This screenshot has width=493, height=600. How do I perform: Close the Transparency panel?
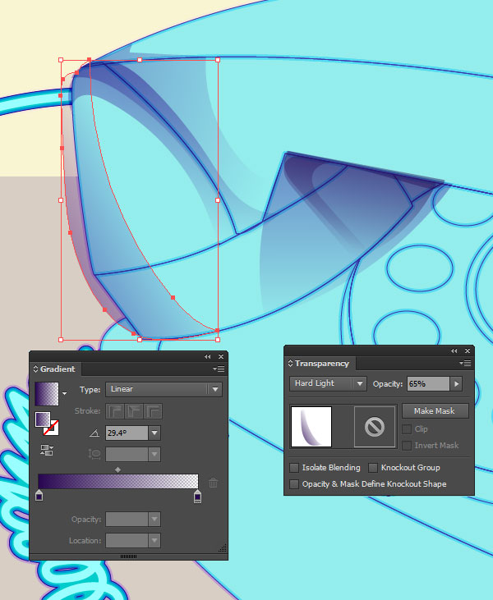(468, 351)
